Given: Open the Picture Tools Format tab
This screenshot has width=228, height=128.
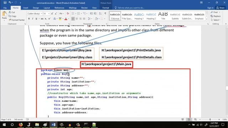Looking at the screenshot, I should [x=106, y=8].
